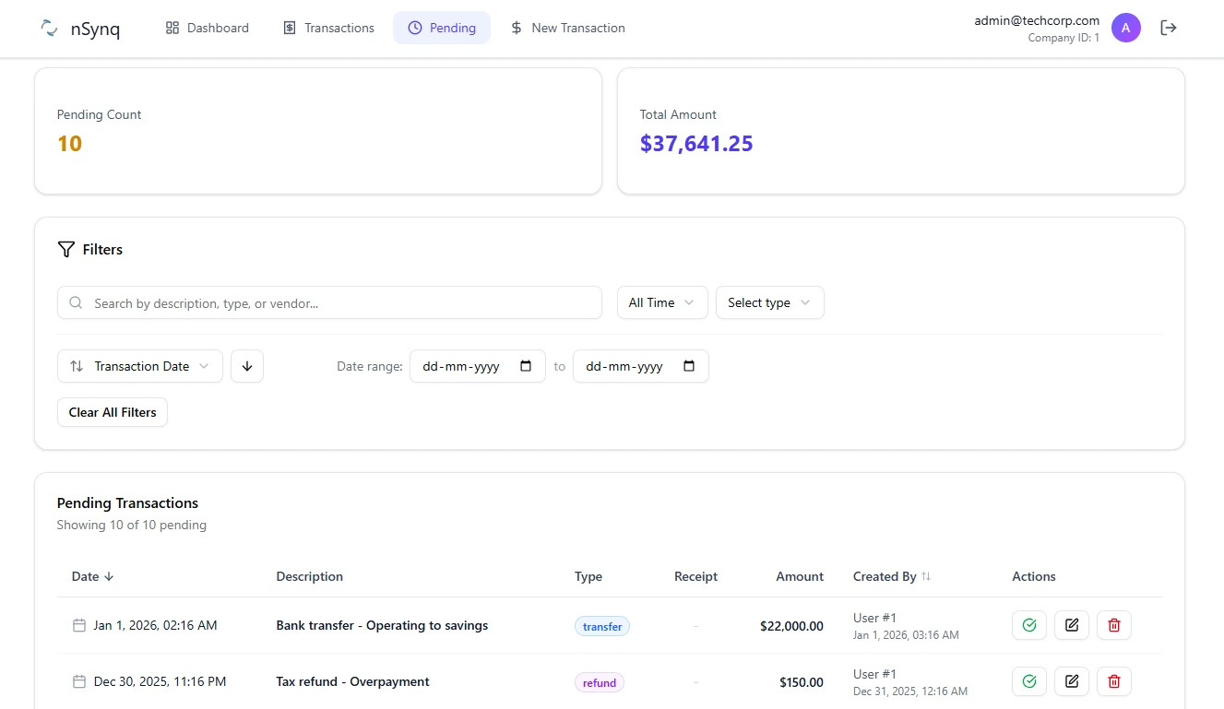Click the calendar icon beside Jan 1 date

point(78,625)
